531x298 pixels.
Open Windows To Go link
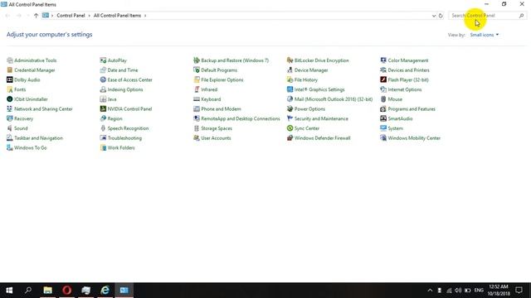[x=31, y=148]
